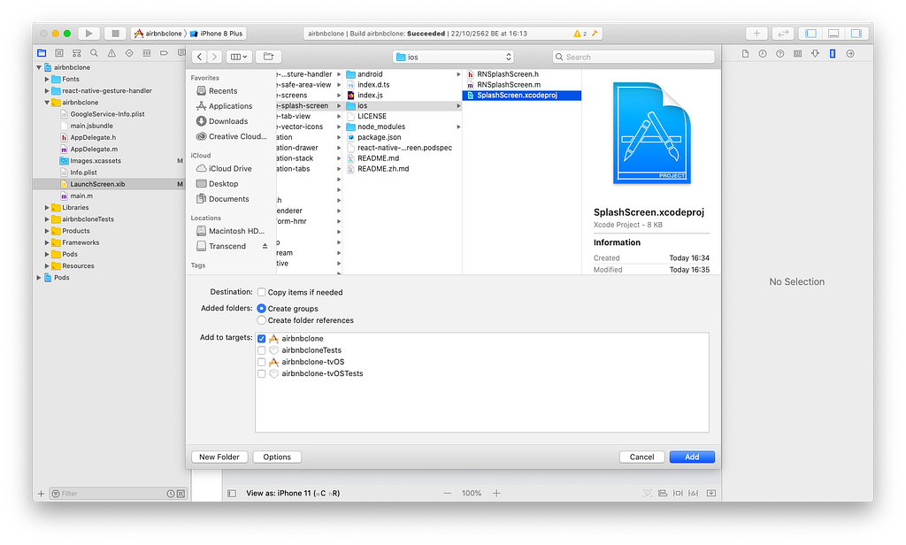Screen dimensions: 906x545
Task: Select Create groups option
Action: (262, 309)
